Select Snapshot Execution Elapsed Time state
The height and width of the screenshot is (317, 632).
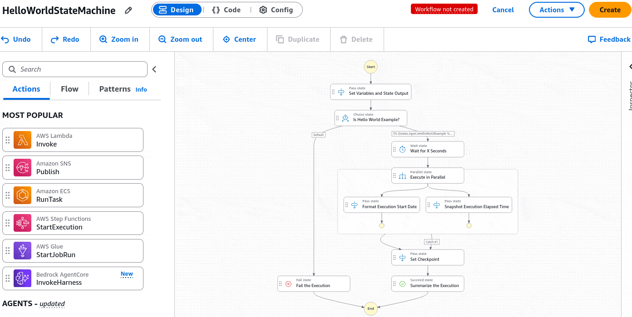(469, 205)
